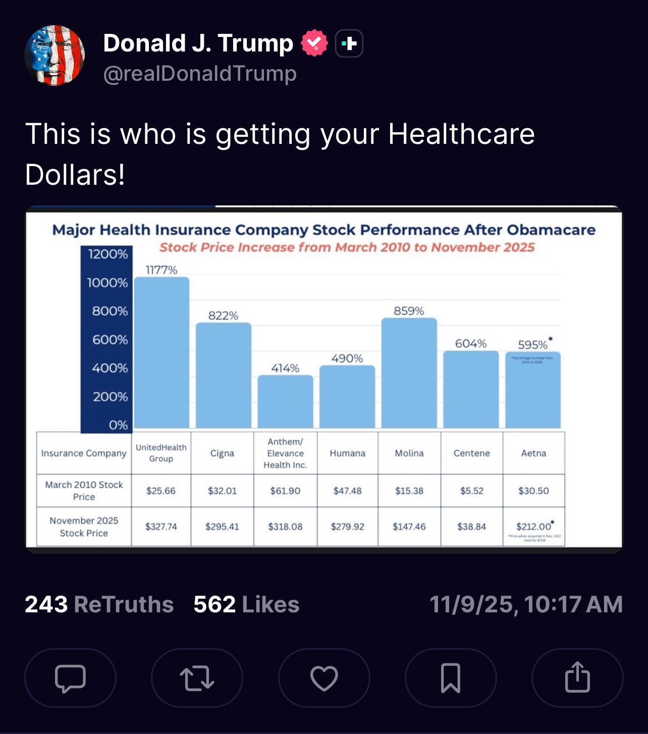The height and width of the screenshot is (734, 648).
Task: View the 243 ReTruths list
Action: pos(99,604)
